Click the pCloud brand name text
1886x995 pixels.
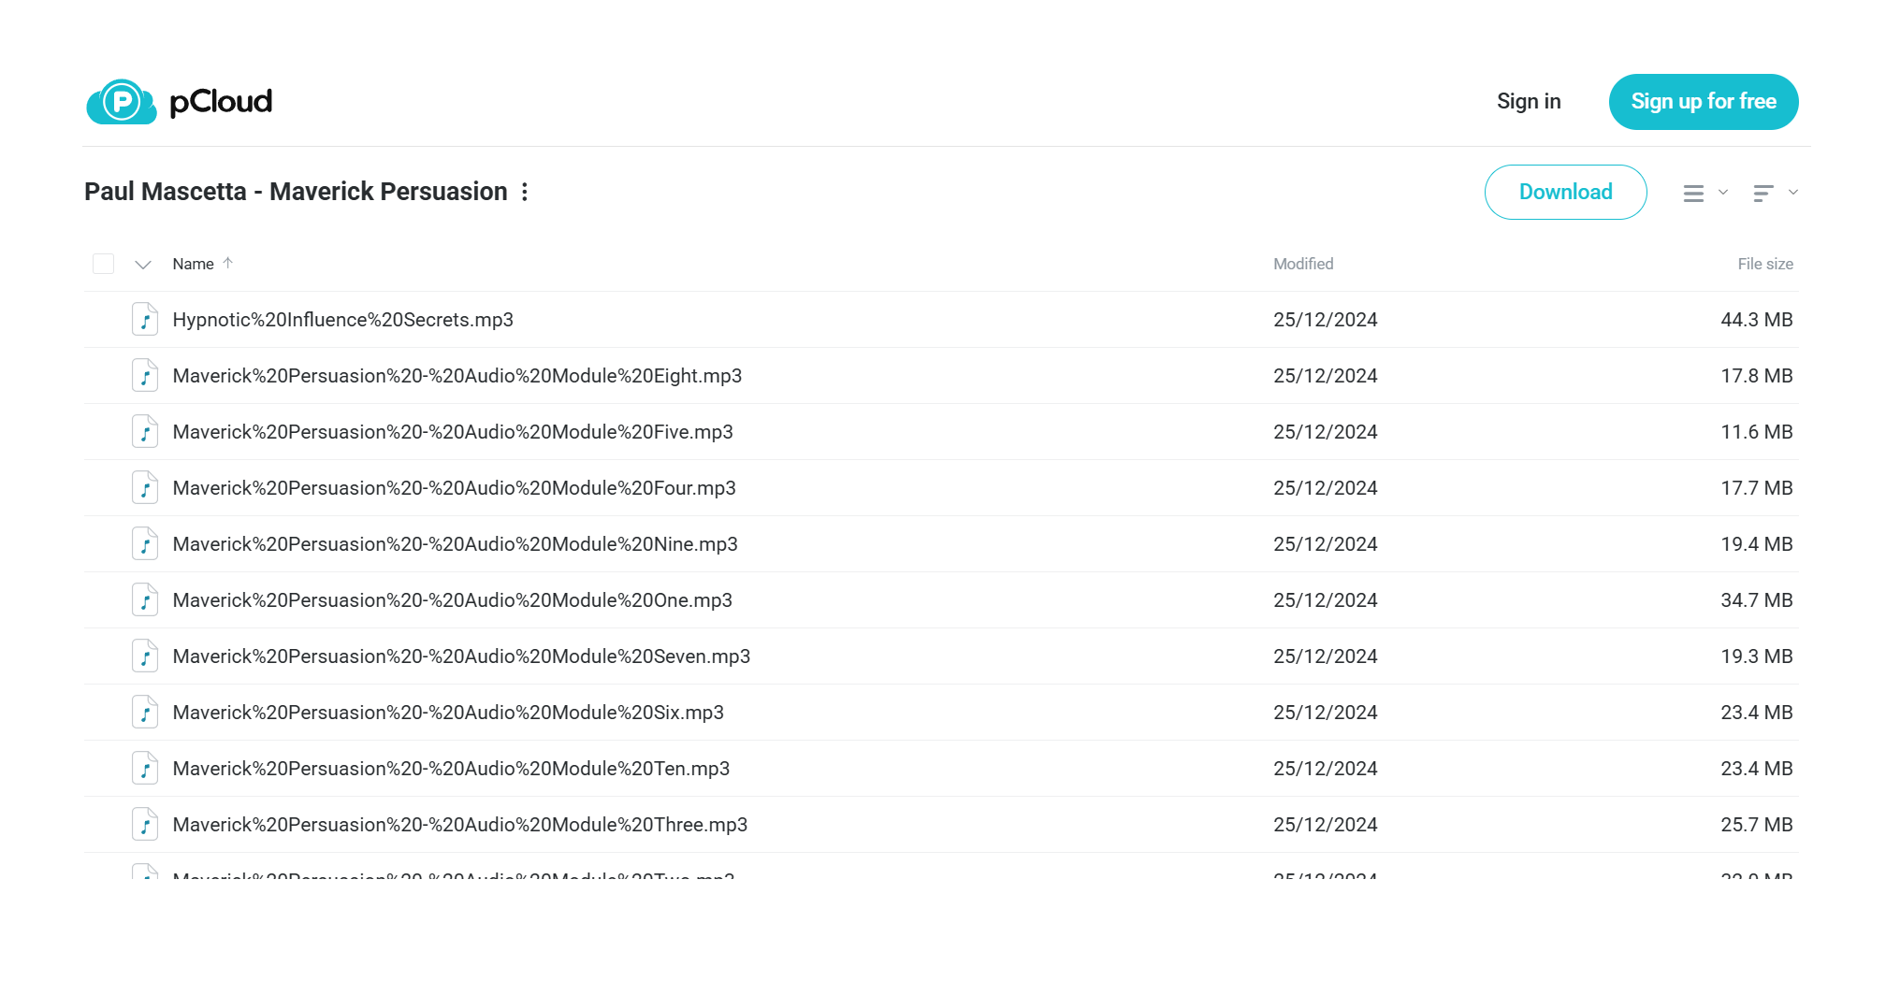point(221,102)
